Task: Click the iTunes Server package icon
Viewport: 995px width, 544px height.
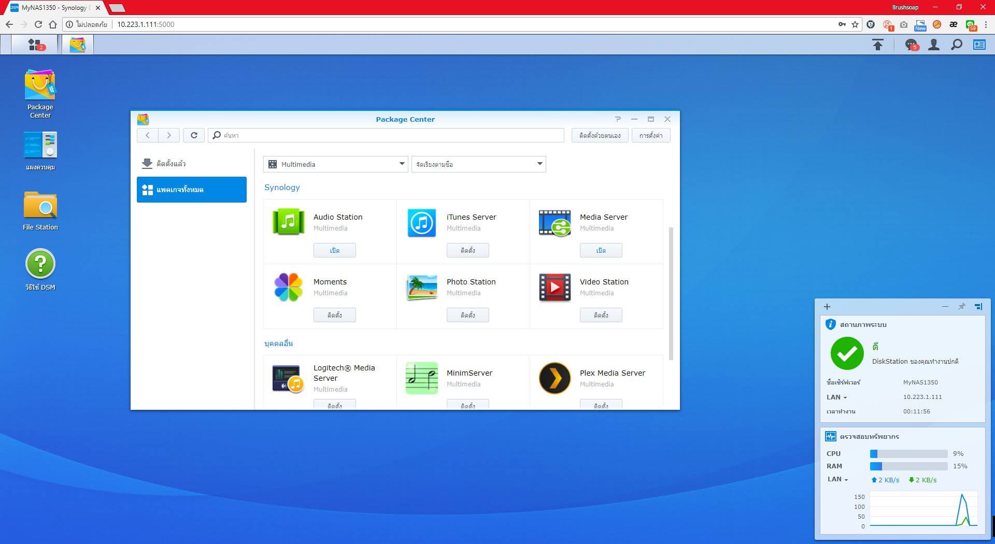Action: [x=421, y=223]
